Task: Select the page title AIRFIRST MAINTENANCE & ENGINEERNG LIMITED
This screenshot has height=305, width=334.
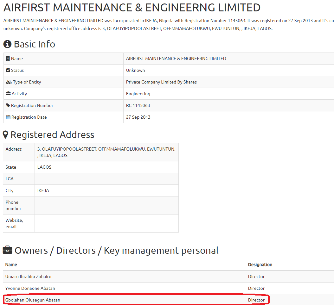Action: click(x=132, y=8)
